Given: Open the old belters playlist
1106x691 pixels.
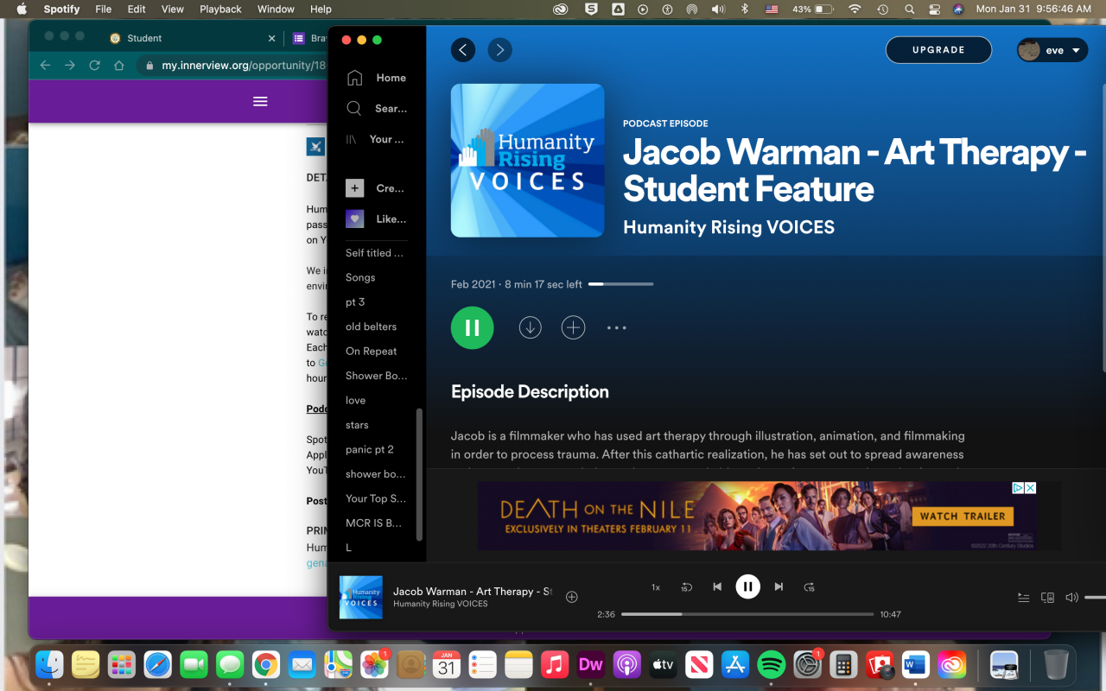Looking at the screenshot, I should [371, 326].
